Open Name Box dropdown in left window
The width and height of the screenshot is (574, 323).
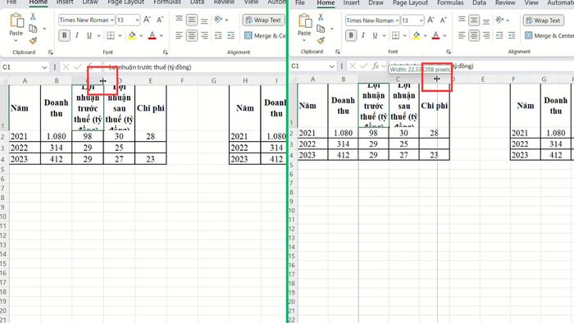(x=44, y=67)
